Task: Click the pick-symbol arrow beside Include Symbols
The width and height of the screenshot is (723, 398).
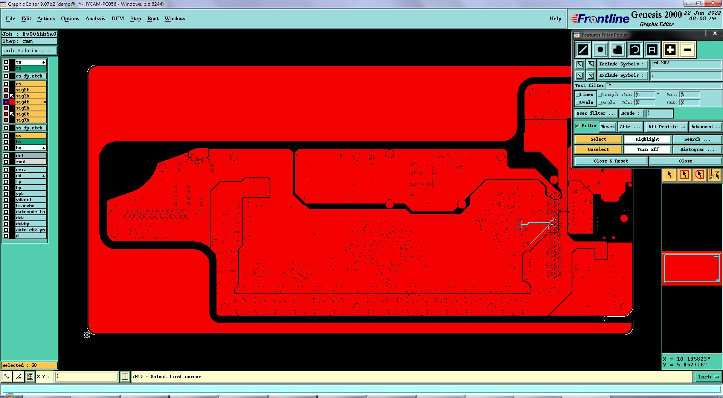Action: [580, 64]
